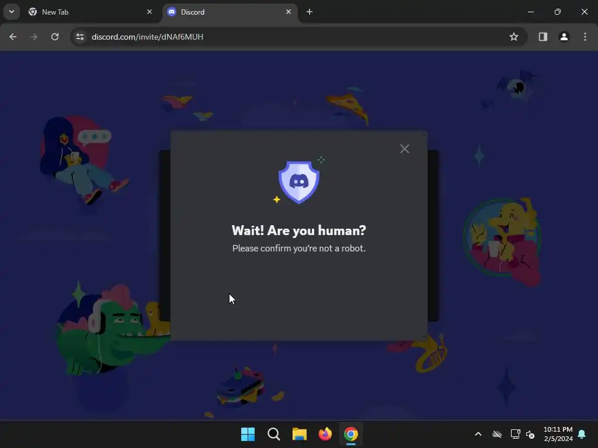Close the Discord tab

(x=288, y=12)
